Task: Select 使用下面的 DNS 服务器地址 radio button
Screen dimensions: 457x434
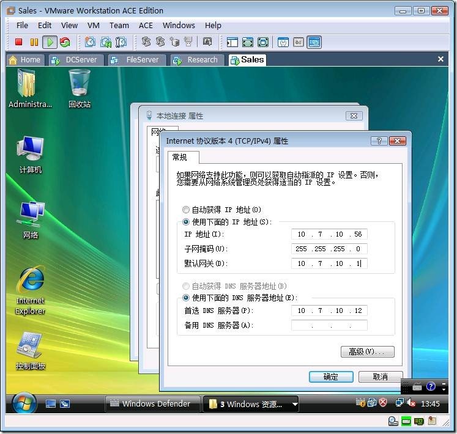Action: click(185, 298)
